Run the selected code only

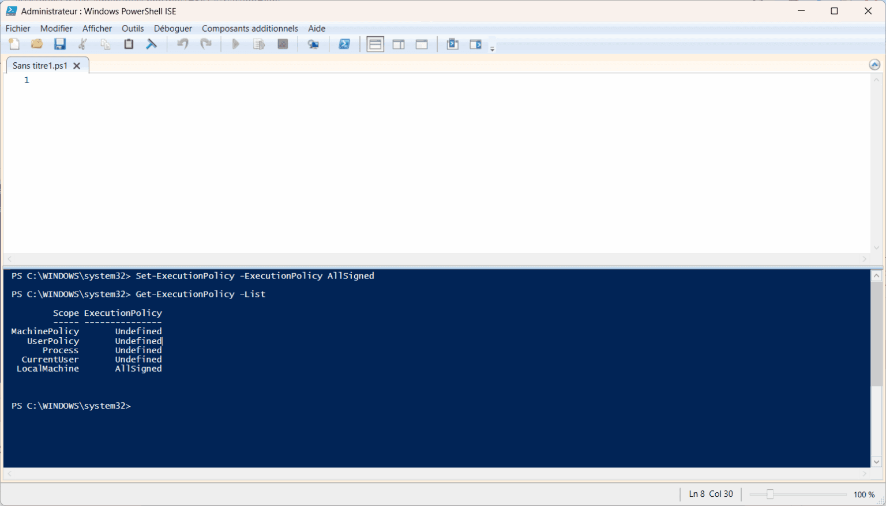(258, 43)
